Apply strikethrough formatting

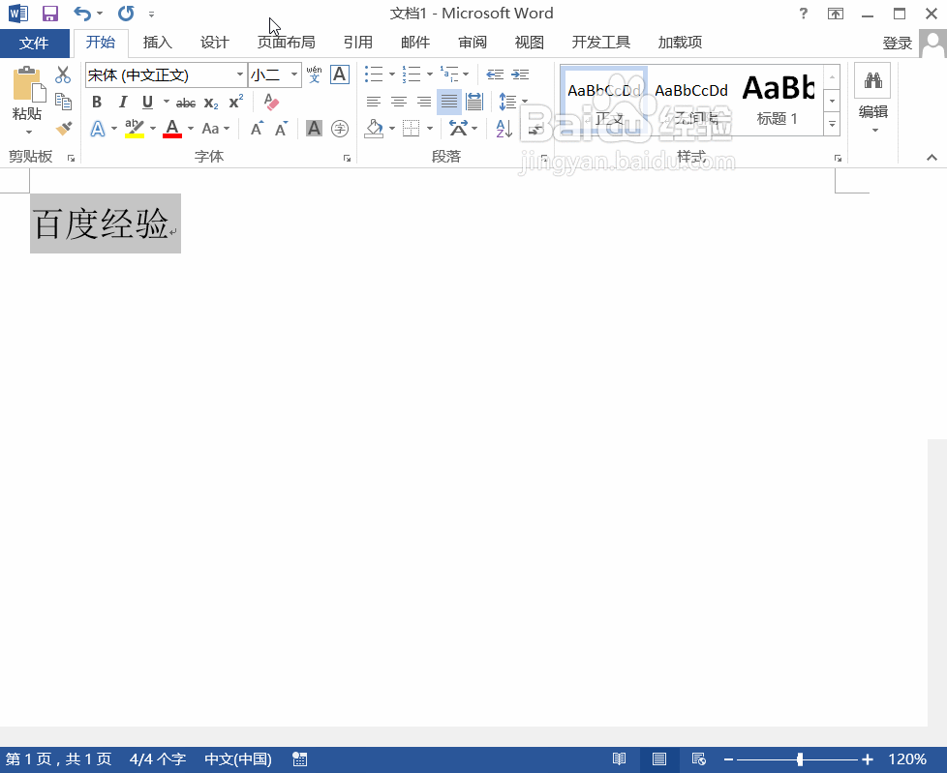pyautogui.click(x=186, y=102)
